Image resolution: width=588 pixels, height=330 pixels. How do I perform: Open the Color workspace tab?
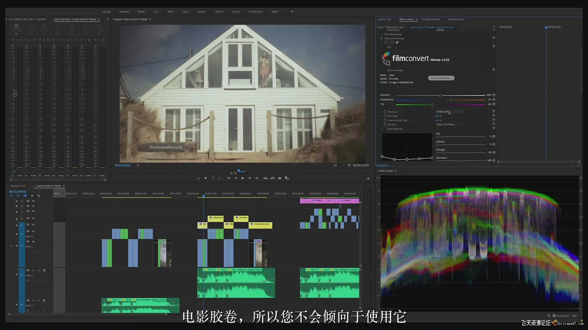156,12
